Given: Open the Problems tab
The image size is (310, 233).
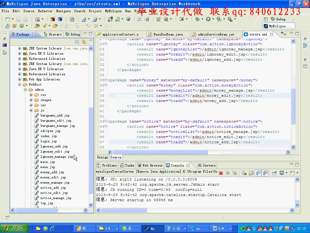Looking at the screenshot, I should tap(107, 165).
